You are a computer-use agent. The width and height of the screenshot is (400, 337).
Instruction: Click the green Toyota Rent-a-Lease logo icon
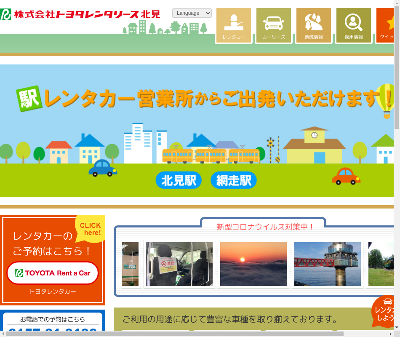coord(5,14)
